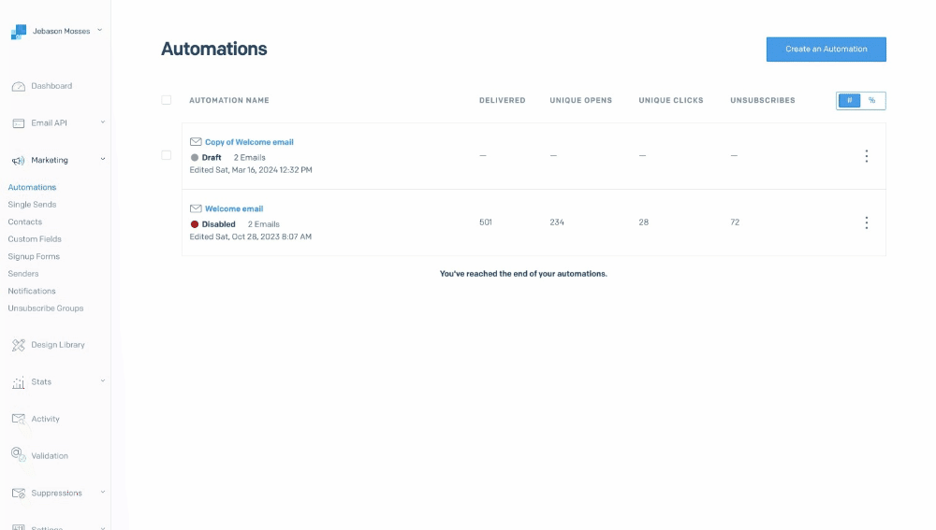Click the Create an Automation button
The width and height of the screenshot is (936, 530).
click(x=826, y=50)
